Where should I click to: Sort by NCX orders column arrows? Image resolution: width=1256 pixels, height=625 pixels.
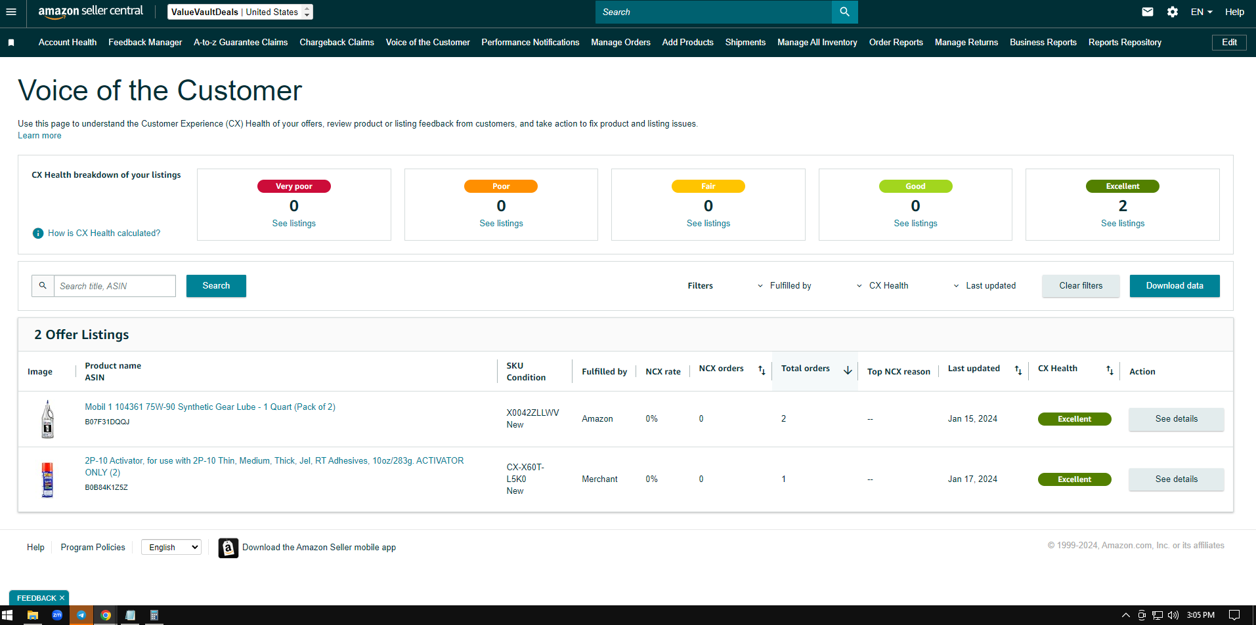762,371
